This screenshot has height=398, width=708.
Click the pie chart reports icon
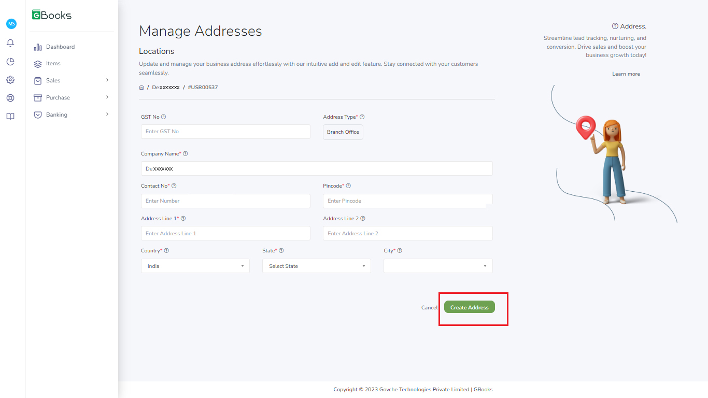[x=10, y=62]
